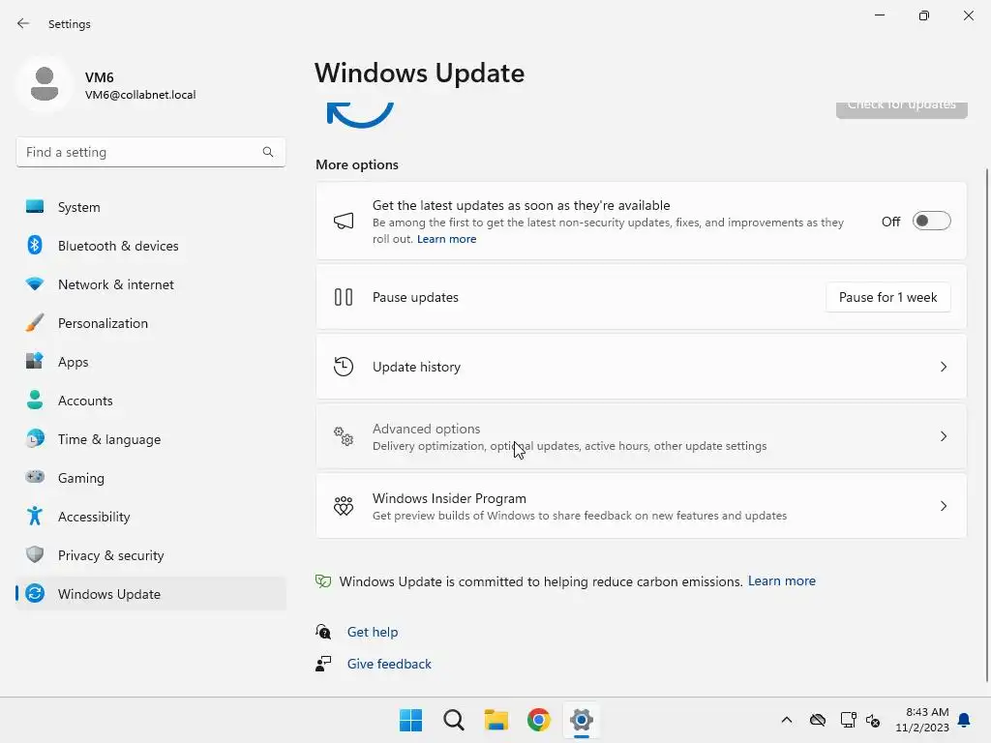Click the megaphone icon for latest updates
Image resolution: width=991 pixels, height=743 pixels.
[344, 222]
